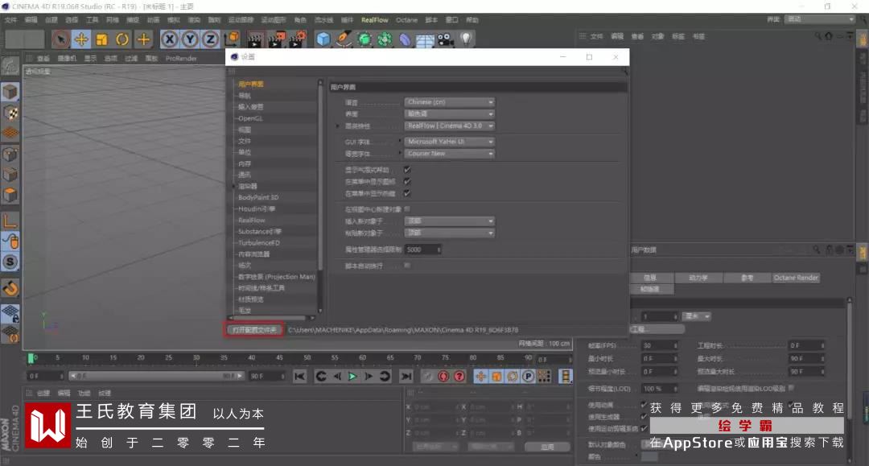The image size is (869, 466).
Task: Toggle the second checked checkbox in preferences
Action: [x=407, y=181]
